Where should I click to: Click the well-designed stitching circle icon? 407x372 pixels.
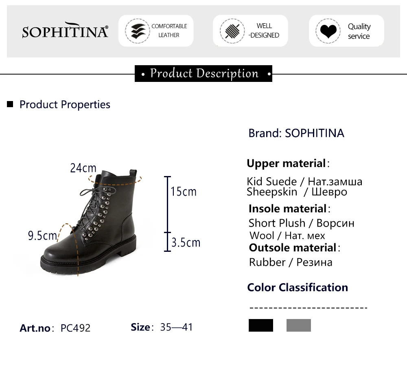232,31
